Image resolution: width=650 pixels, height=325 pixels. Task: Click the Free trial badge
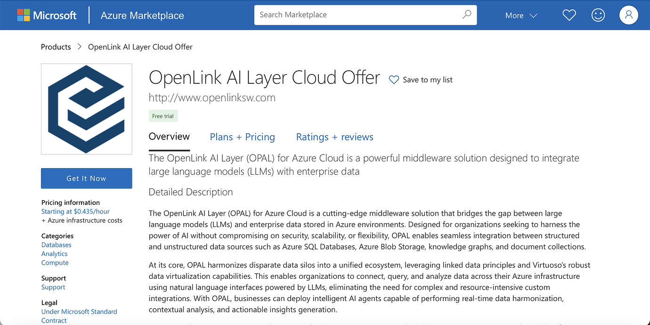point(163,116)
